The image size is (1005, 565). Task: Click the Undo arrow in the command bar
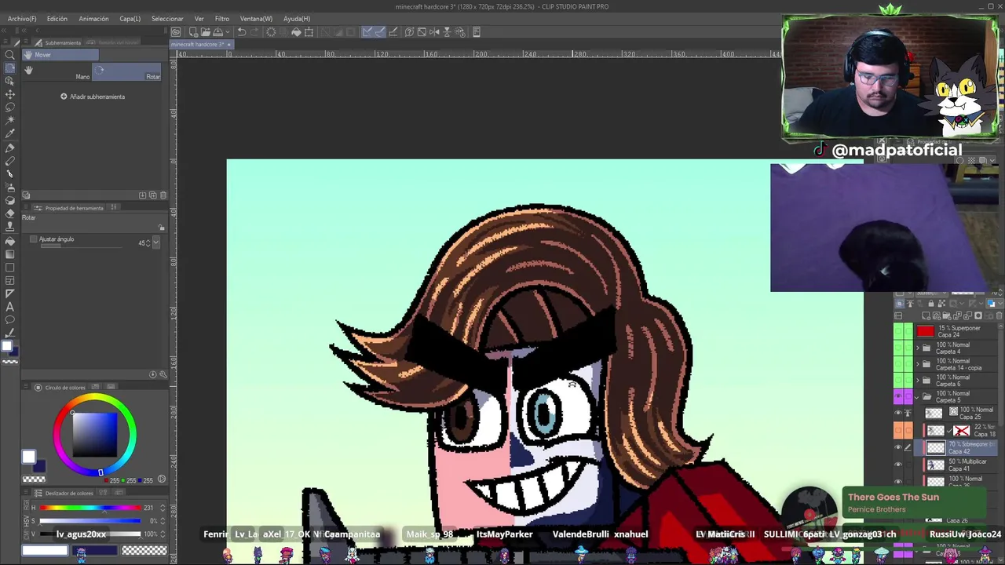pyautogui.click(x=242, y=32)
